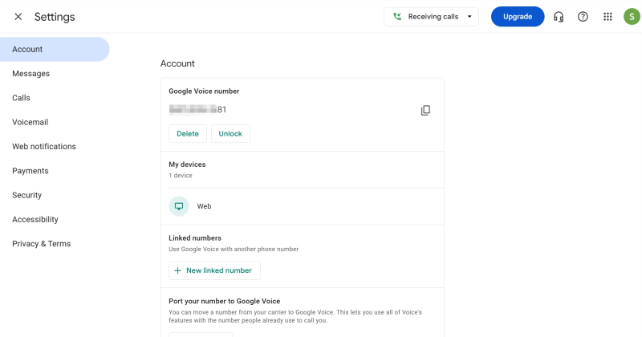Add a new linked number

click(214, 270)
